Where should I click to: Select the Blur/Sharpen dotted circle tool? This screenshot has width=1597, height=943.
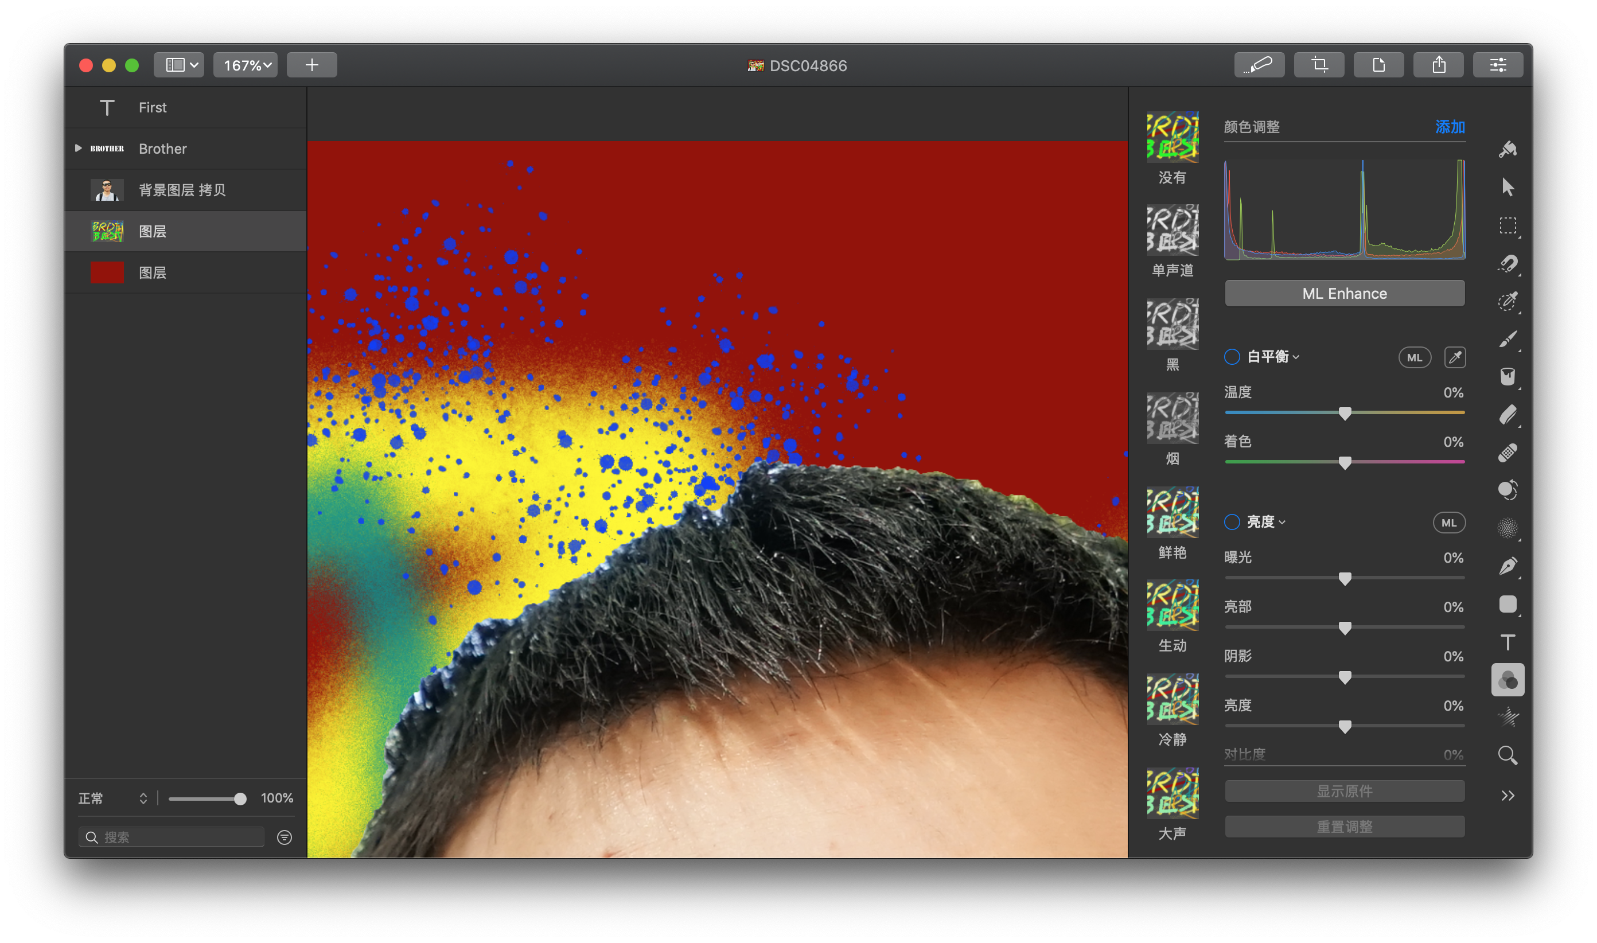point(1508,528)
